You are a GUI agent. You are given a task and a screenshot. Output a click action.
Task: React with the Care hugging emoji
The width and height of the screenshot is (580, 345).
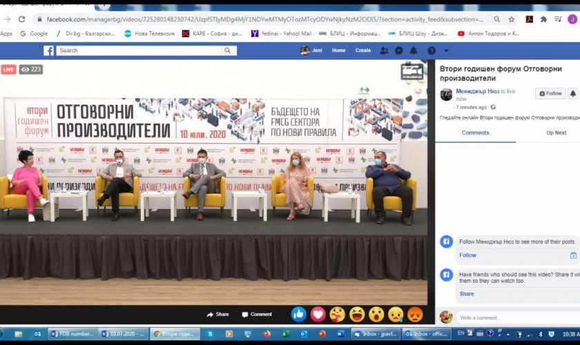coord(338,315)
